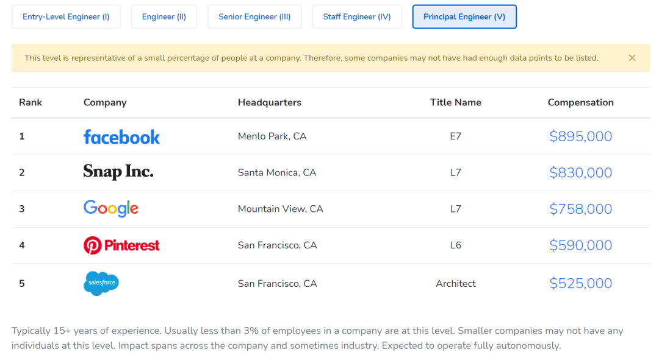Click the Snap Inc. logo
Screen dimensions: 659x355
(118, 172)
